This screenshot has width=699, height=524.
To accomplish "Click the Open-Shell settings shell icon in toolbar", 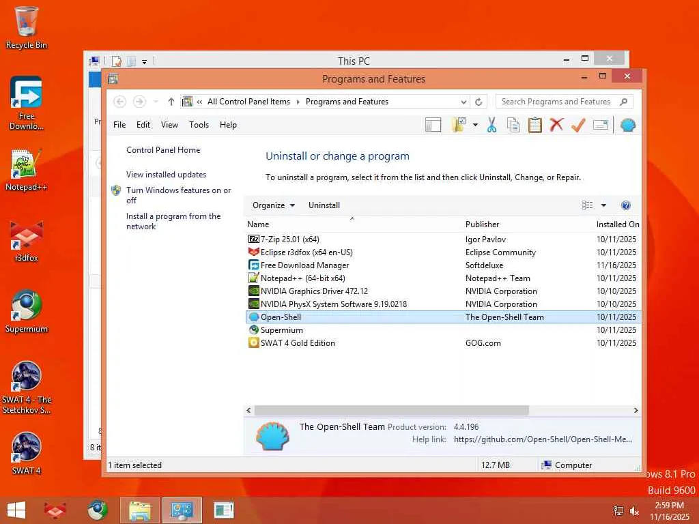I will (628, 126).
